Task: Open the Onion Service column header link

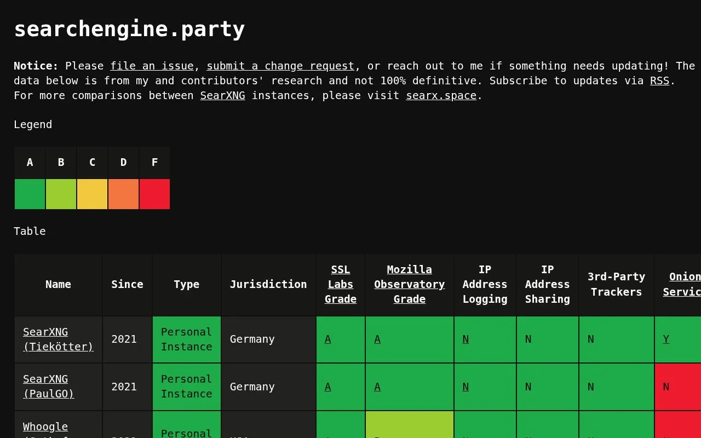Action: (682, 284)
